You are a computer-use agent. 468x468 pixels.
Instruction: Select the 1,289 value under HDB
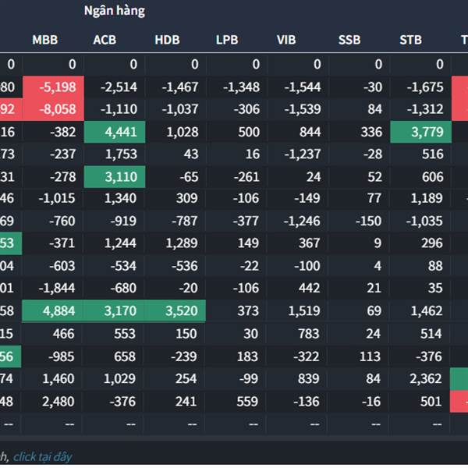click(182, 243)
